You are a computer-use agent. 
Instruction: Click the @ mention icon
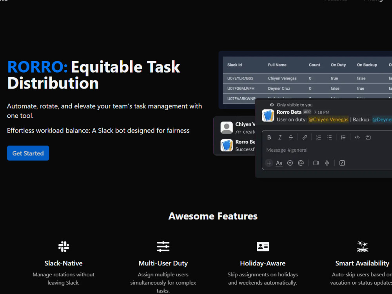pos(301,163)
